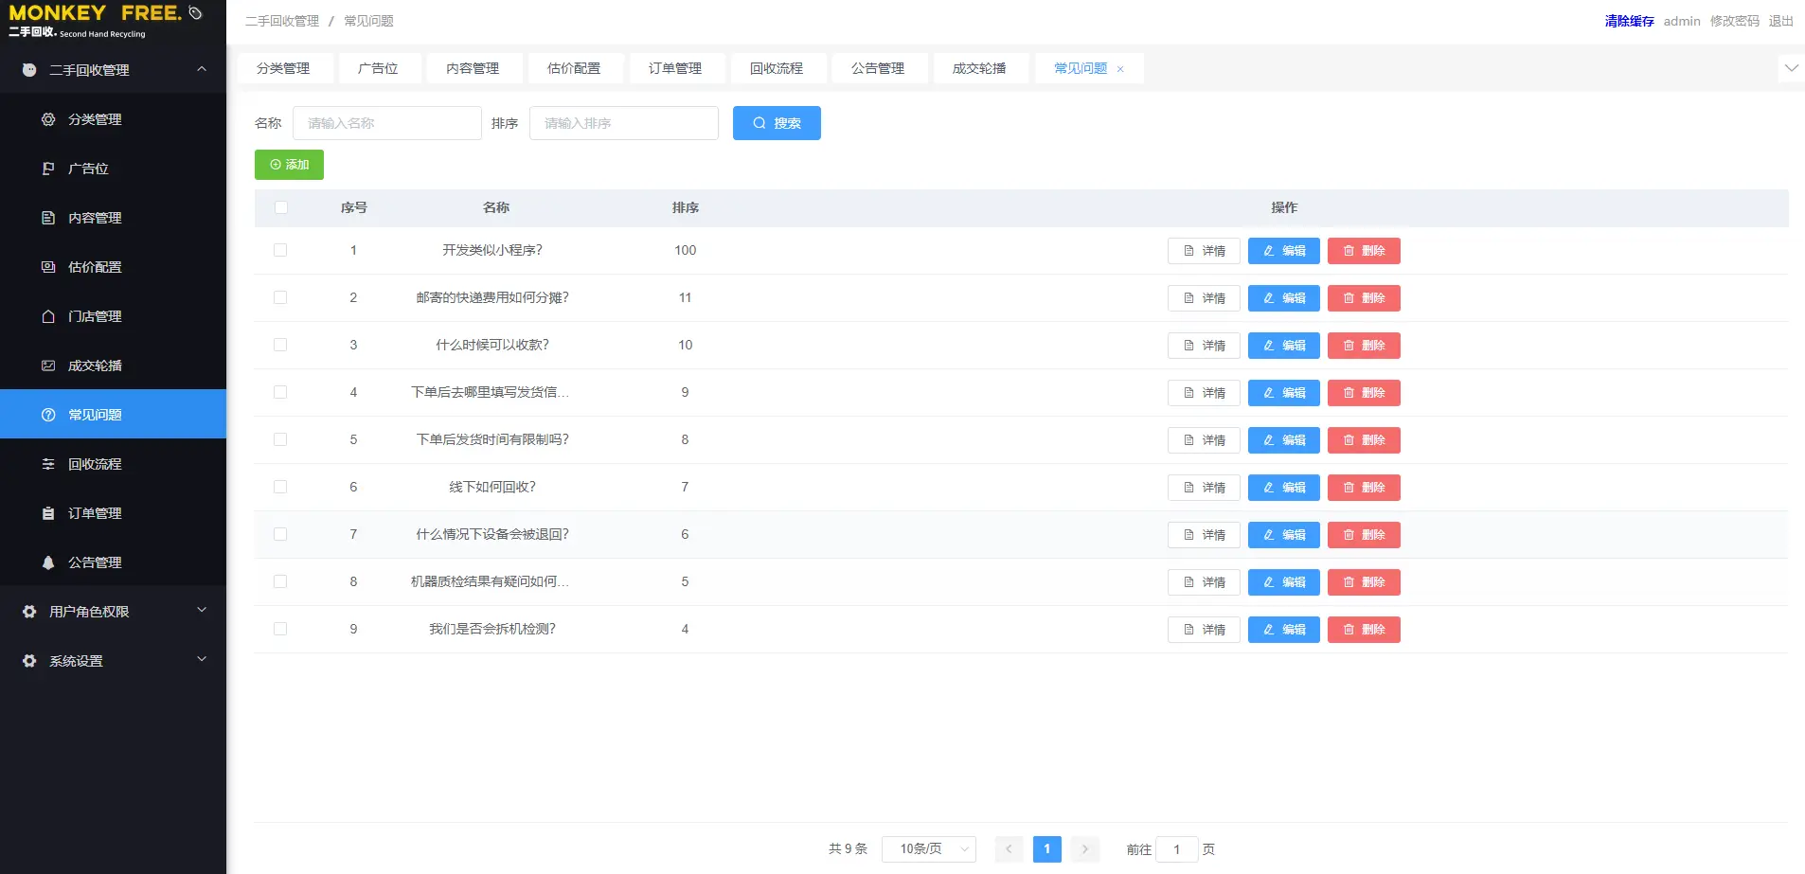Click the 分类管理 sidebar icon
The height and width of the screenshot is (874, 1805).
click(x=48, y=119)
